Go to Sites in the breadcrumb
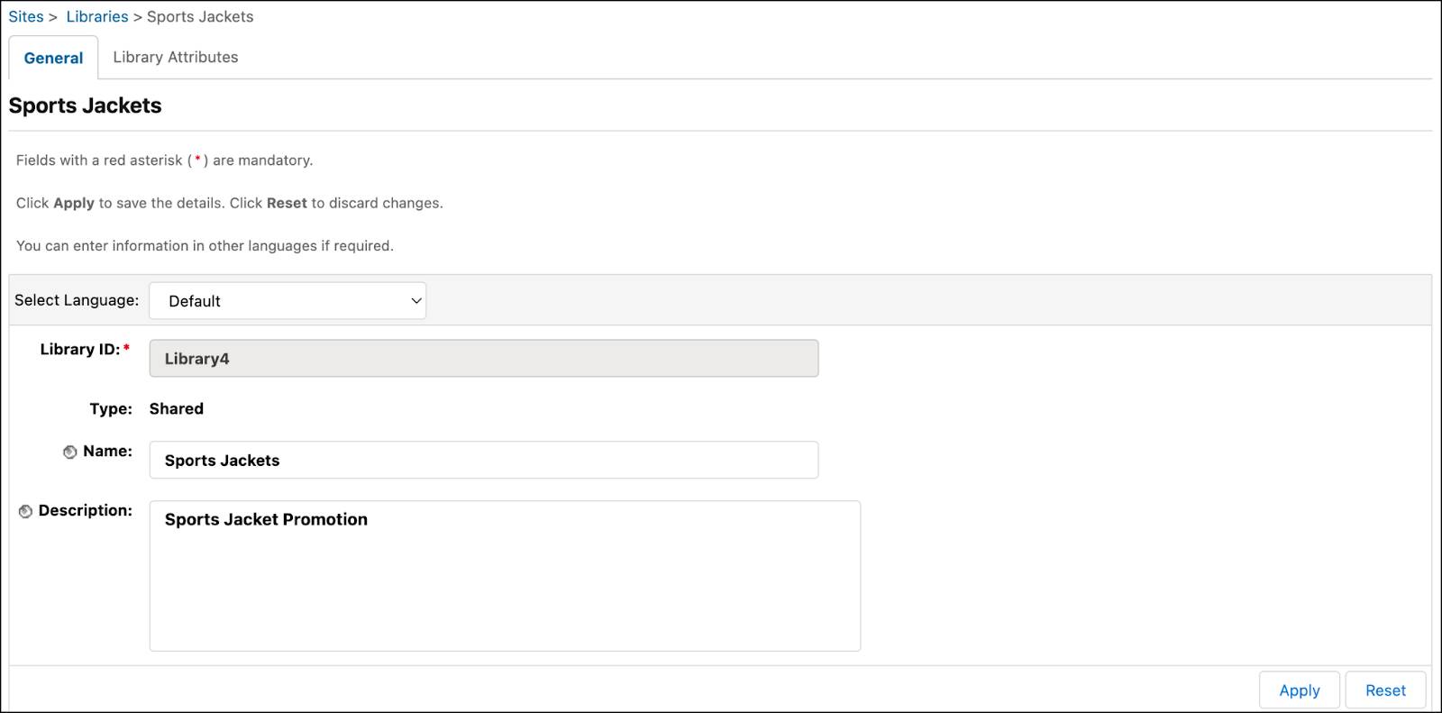Viewport: 1442px width, 713px height. (26, 17)
